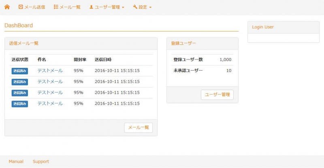
Task: Open the last テストメール row link
Action: [50, 103]
